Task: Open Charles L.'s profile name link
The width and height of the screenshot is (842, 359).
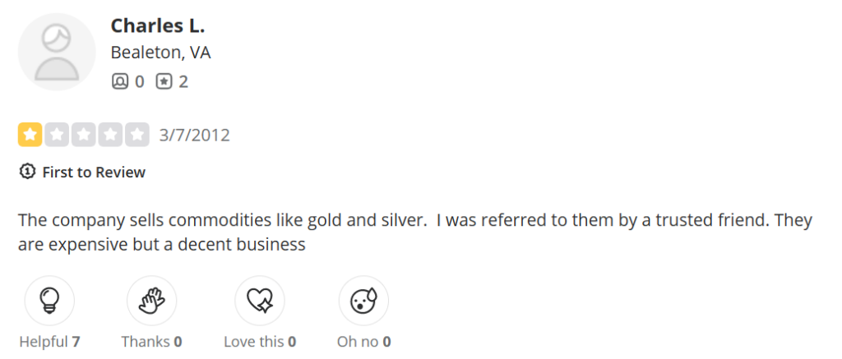Action: click(x=158, y=25)
